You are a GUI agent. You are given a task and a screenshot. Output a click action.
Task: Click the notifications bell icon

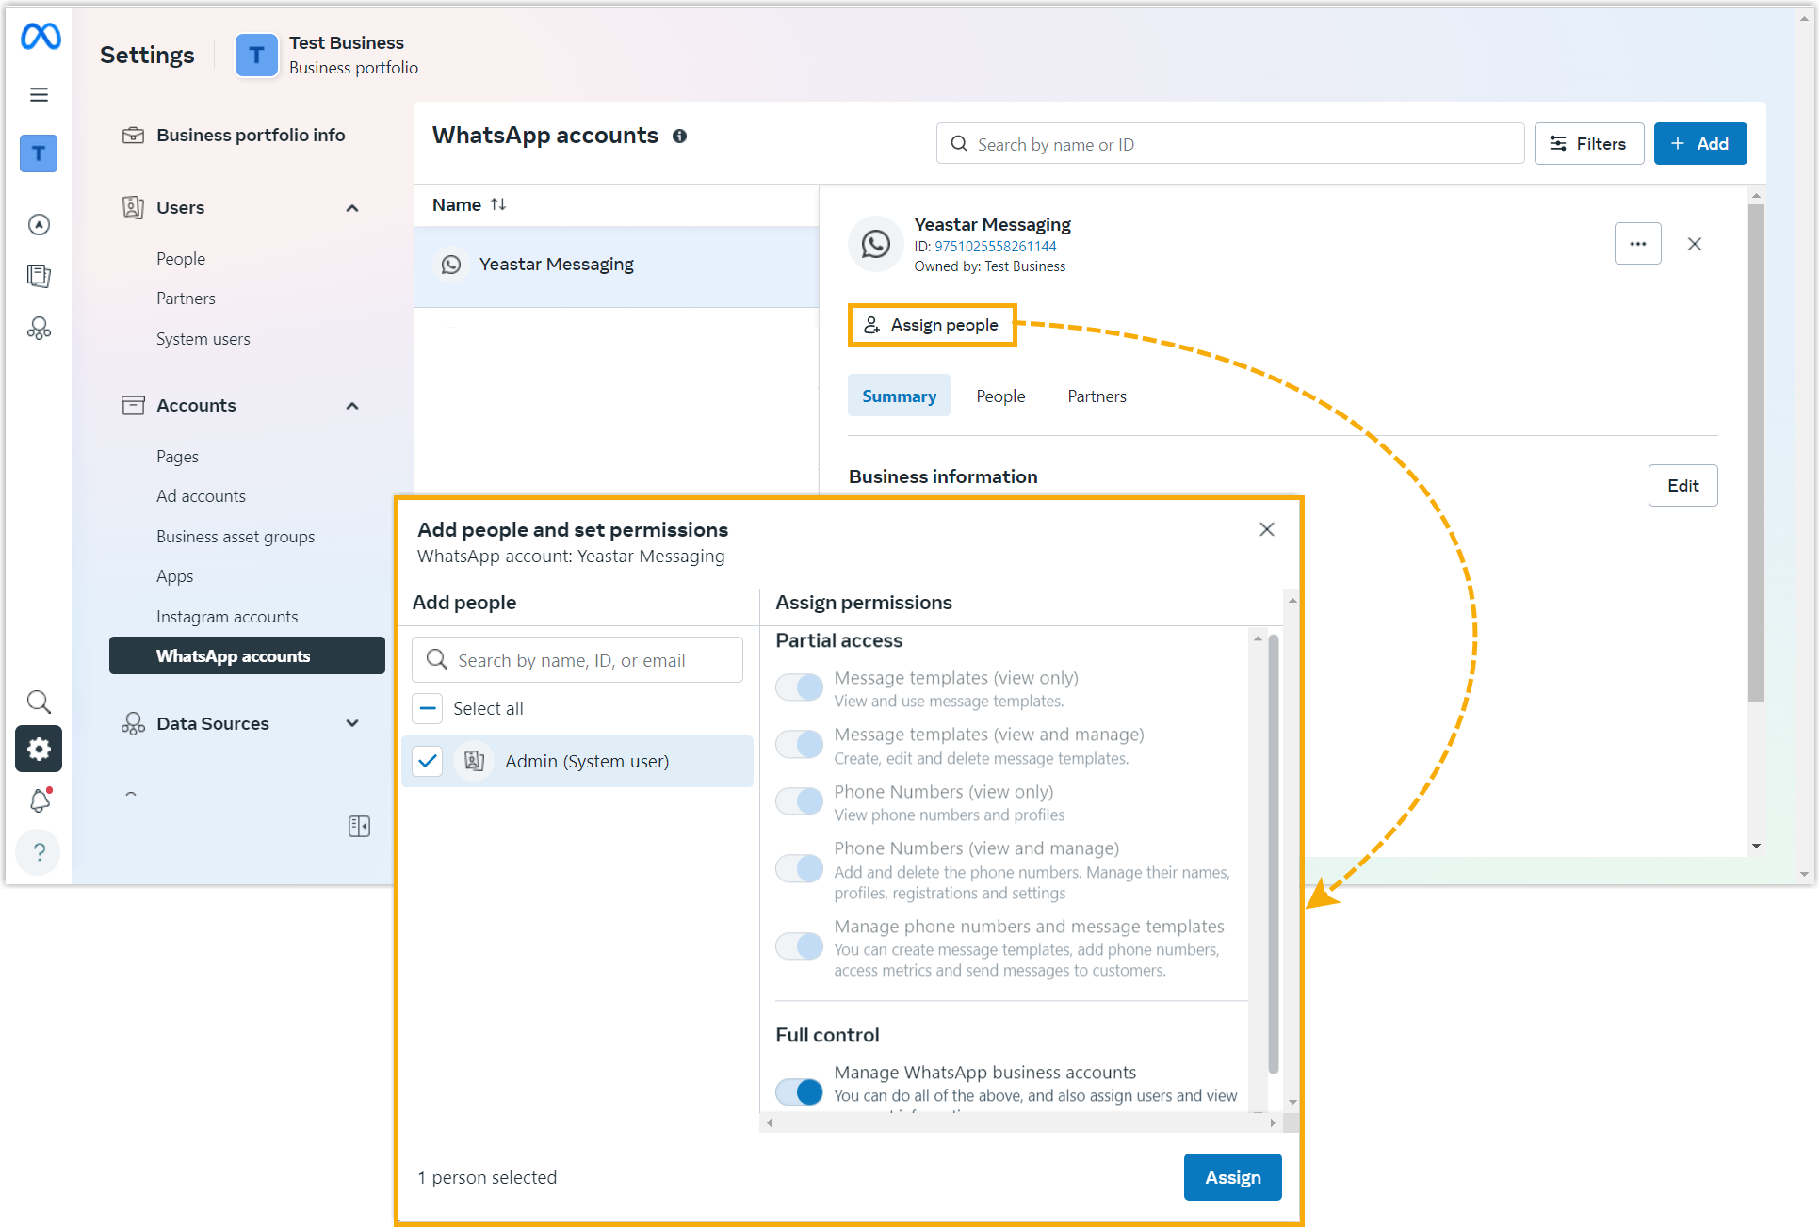click(x=40, y=800)
